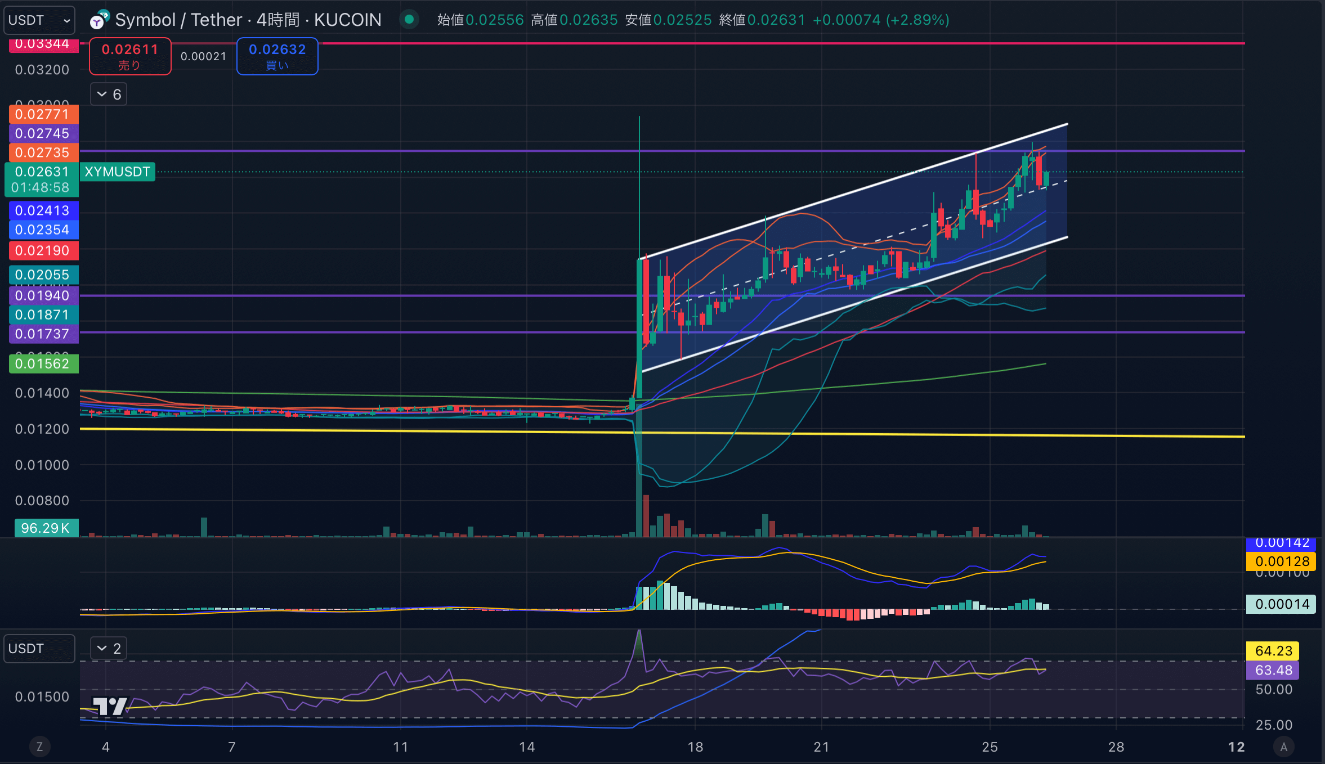The width and height of the screenshot is (1325, 764).
Task: Open the USDT currency dropdown at top
Action: click(39, 20)
